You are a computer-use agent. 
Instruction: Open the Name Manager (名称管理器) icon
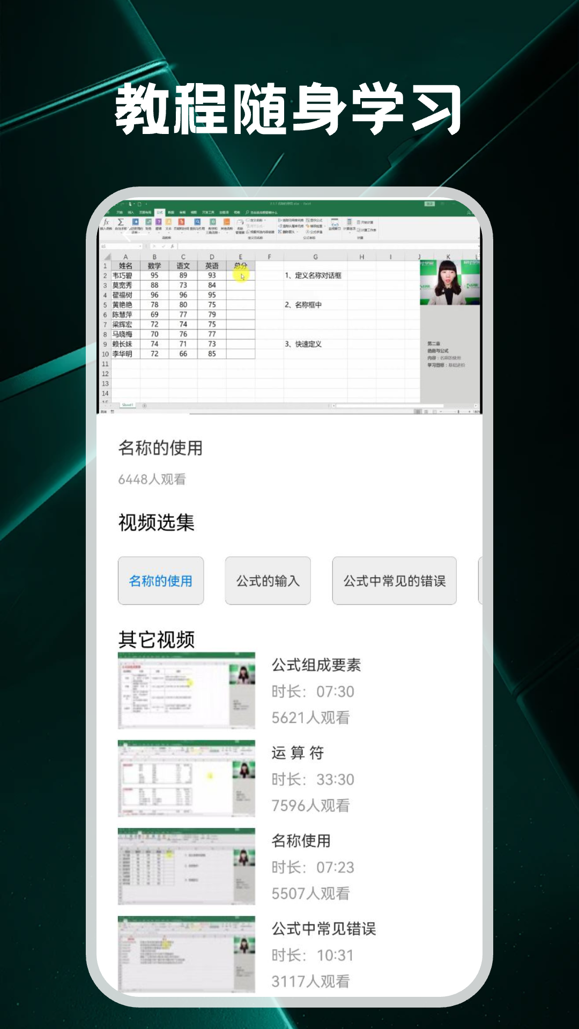(x=240, y=223)
